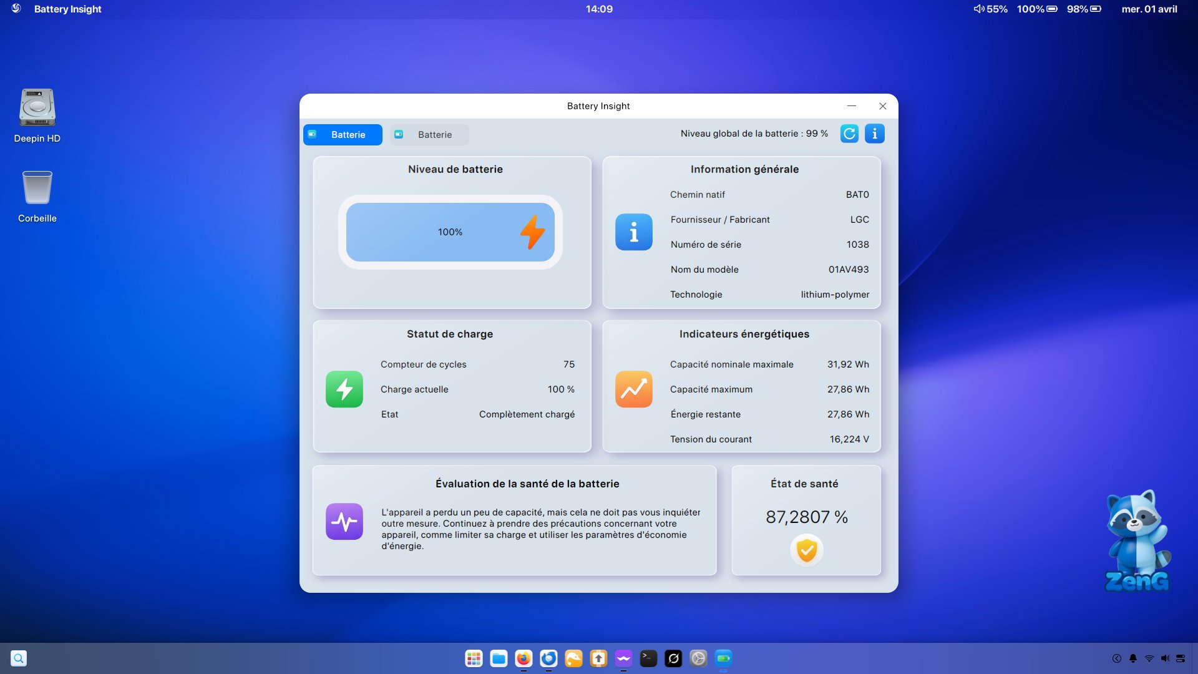The image size is (1198, 674).
Task: Open the blue info about button
Action: [874, 134]
